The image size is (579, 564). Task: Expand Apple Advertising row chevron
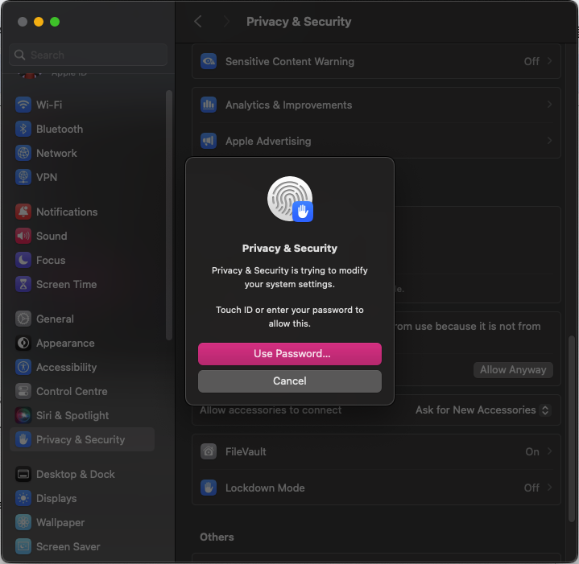[x=549, y=141]
